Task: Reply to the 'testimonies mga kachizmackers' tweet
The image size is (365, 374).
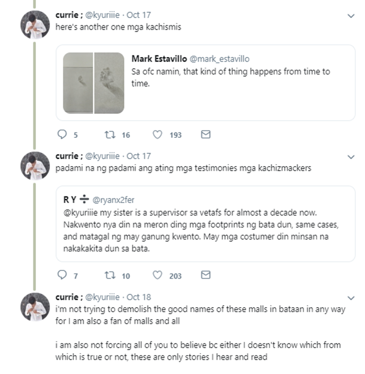Action: (x=62, y=275)
